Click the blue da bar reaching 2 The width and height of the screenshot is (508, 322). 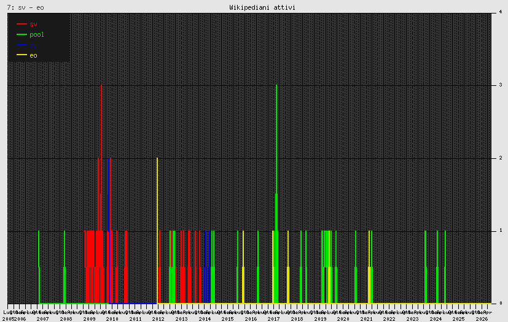click(x=109, y=231)
